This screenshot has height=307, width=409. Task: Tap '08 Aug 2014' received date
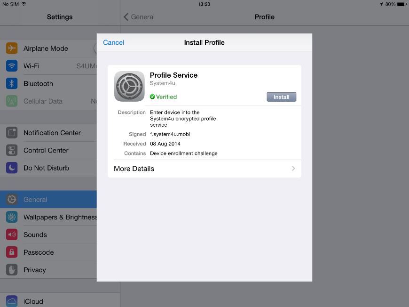pos(165,144)
